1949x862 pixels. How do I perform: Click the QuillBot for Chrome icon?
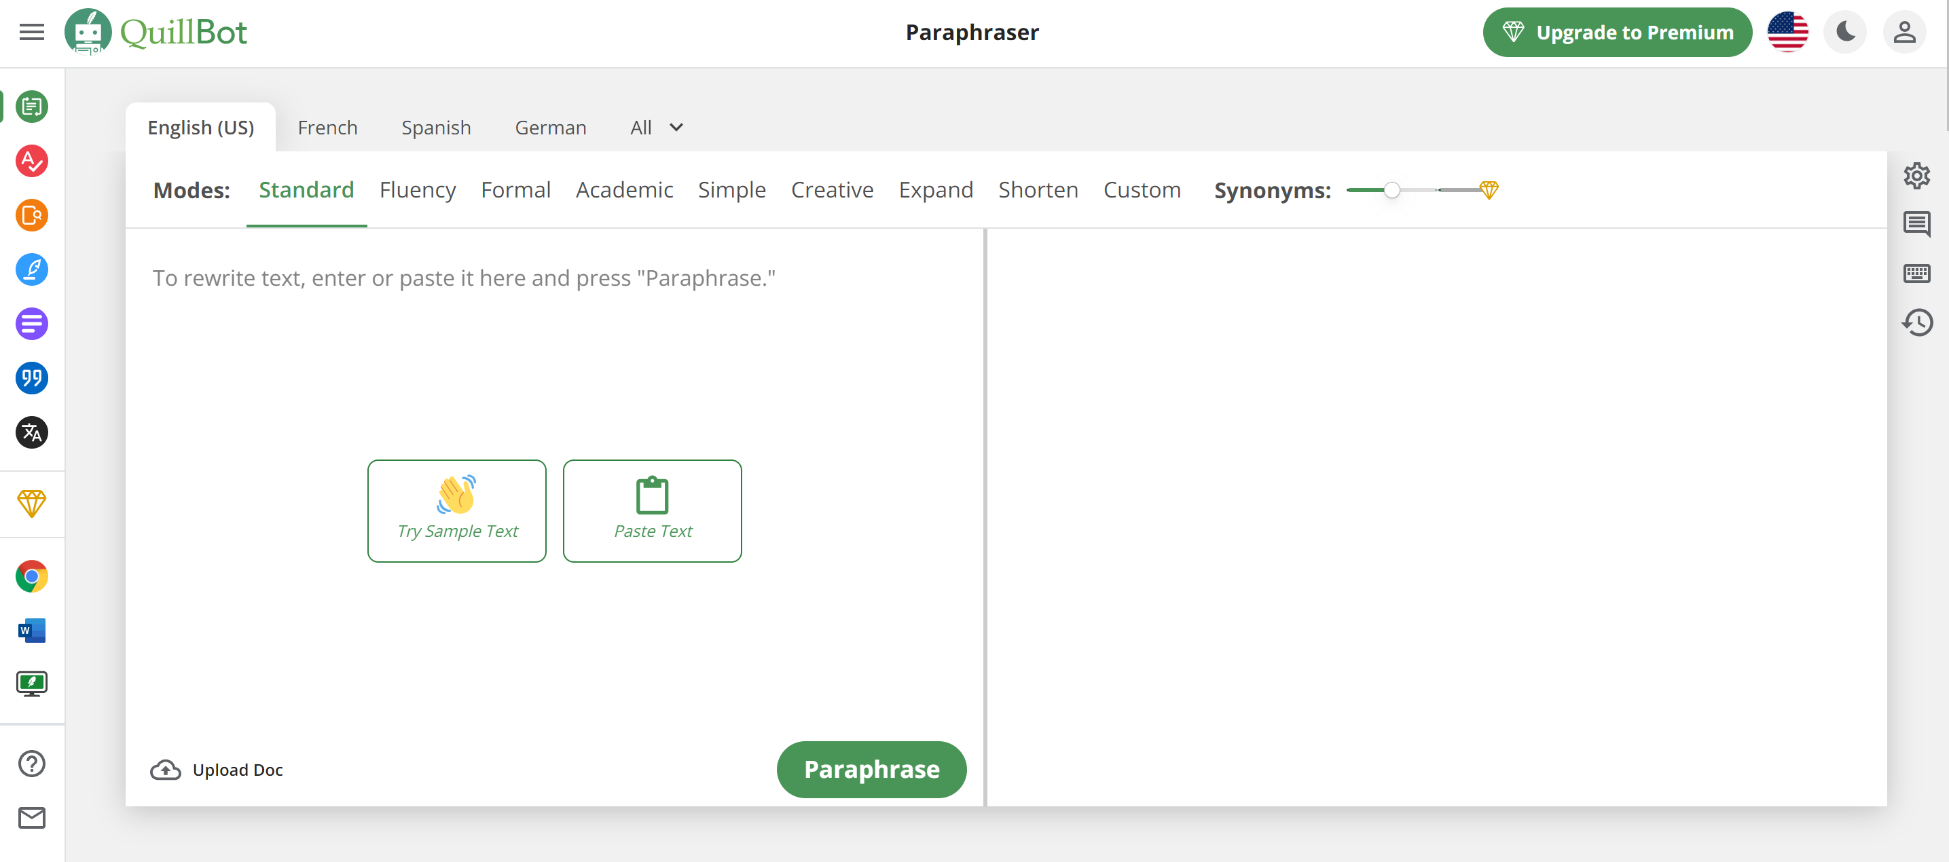[x=32, y=577]
